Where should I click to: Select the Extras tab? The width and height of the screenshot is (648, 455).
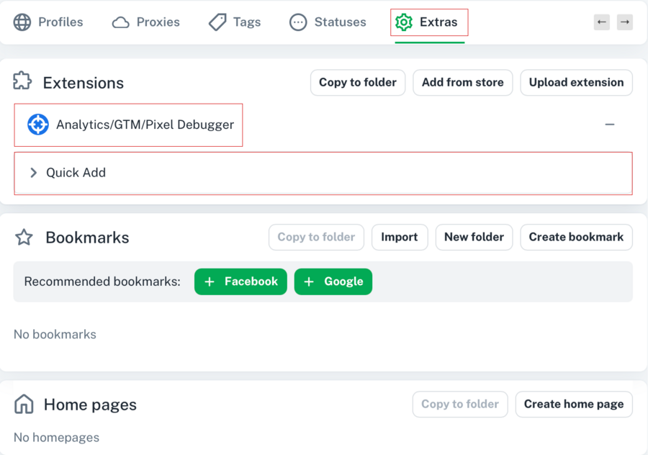(429, 22)
